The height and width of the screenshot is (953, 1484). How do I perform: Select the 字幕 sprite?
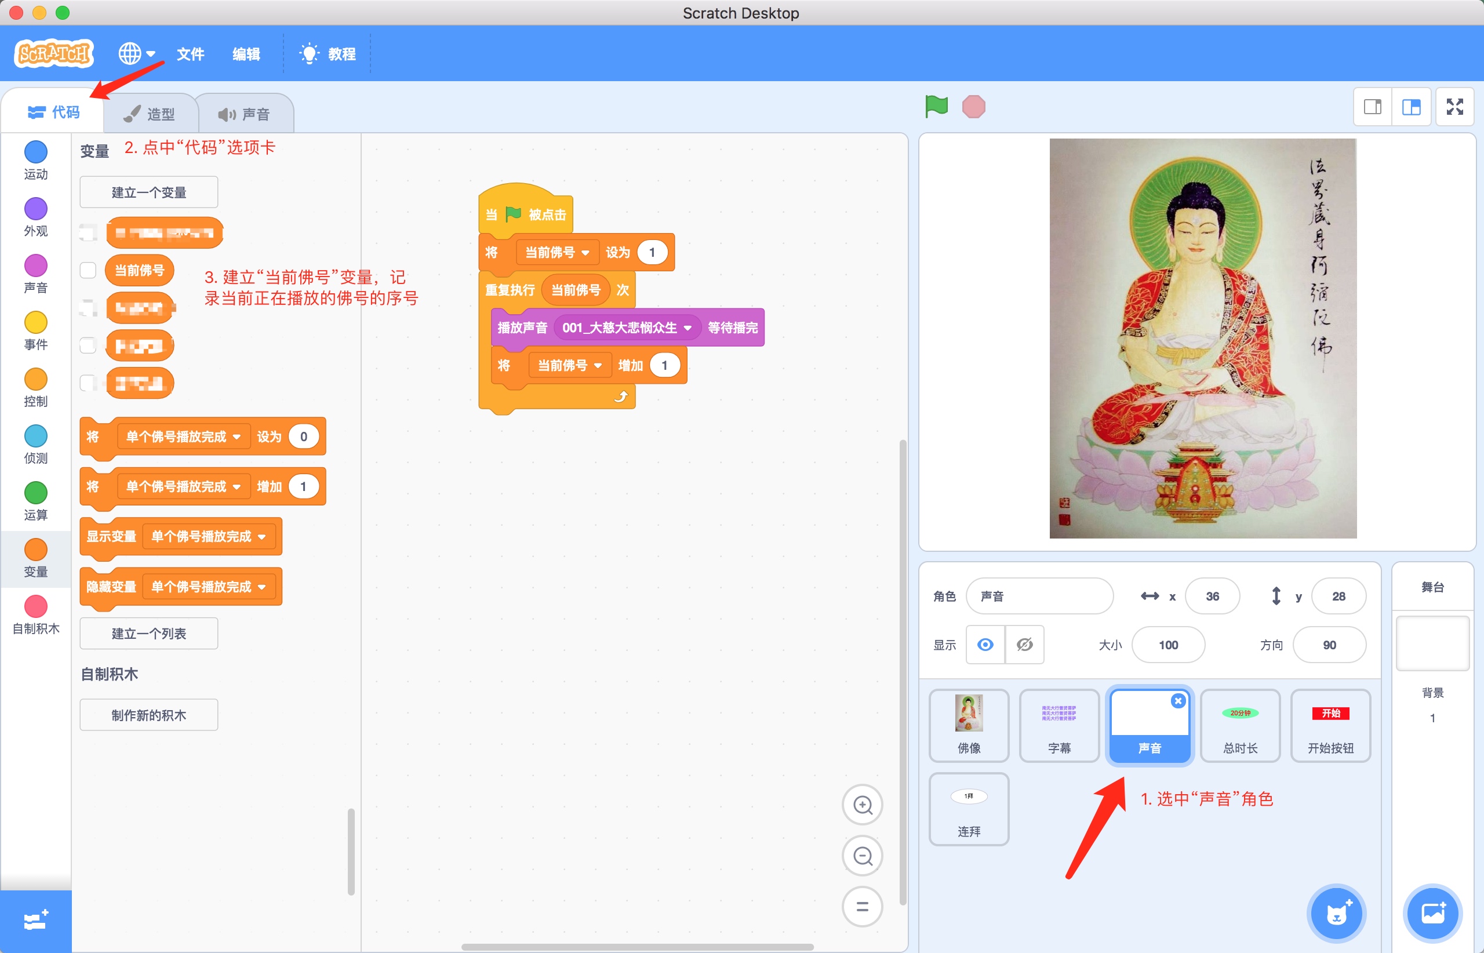(x=1060, y=725)
